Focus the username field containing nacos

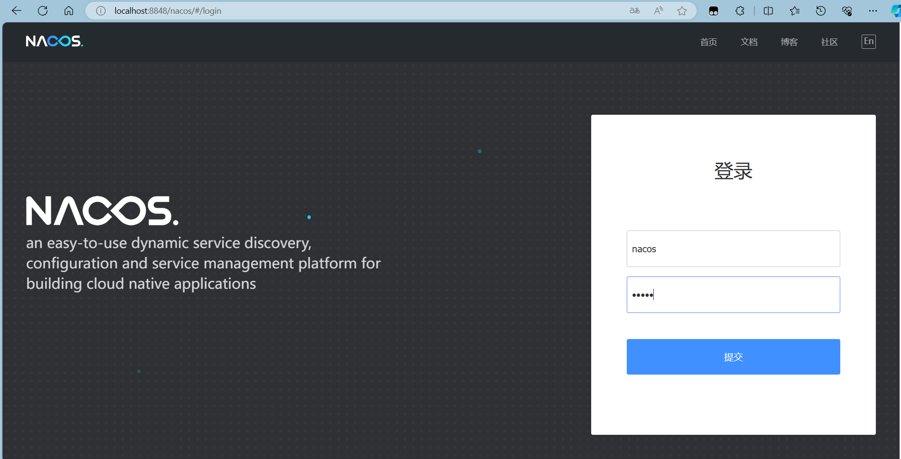click(733, 249)
